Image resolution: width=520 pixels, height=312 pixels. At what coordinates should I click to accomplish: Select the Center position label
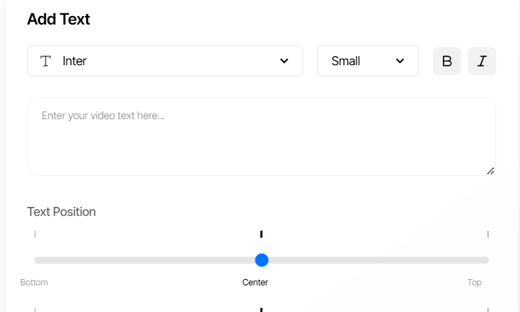point(255,283)
